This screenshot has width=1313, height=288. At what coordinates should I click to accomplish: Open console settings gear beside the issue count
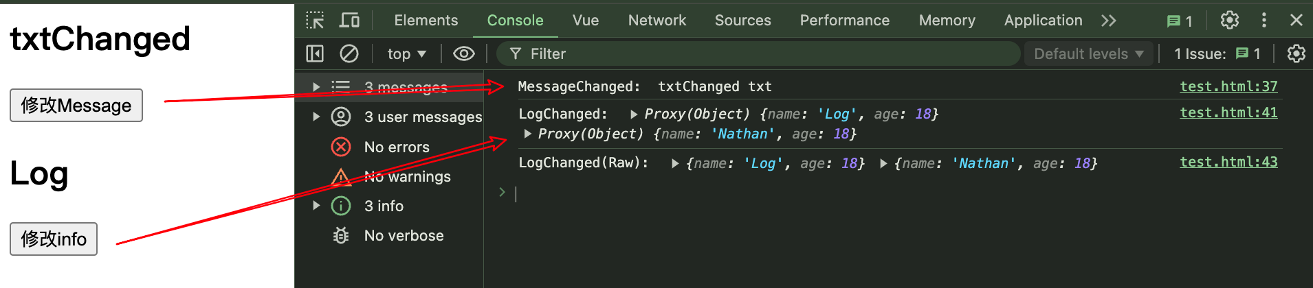tap(1296, 53)
